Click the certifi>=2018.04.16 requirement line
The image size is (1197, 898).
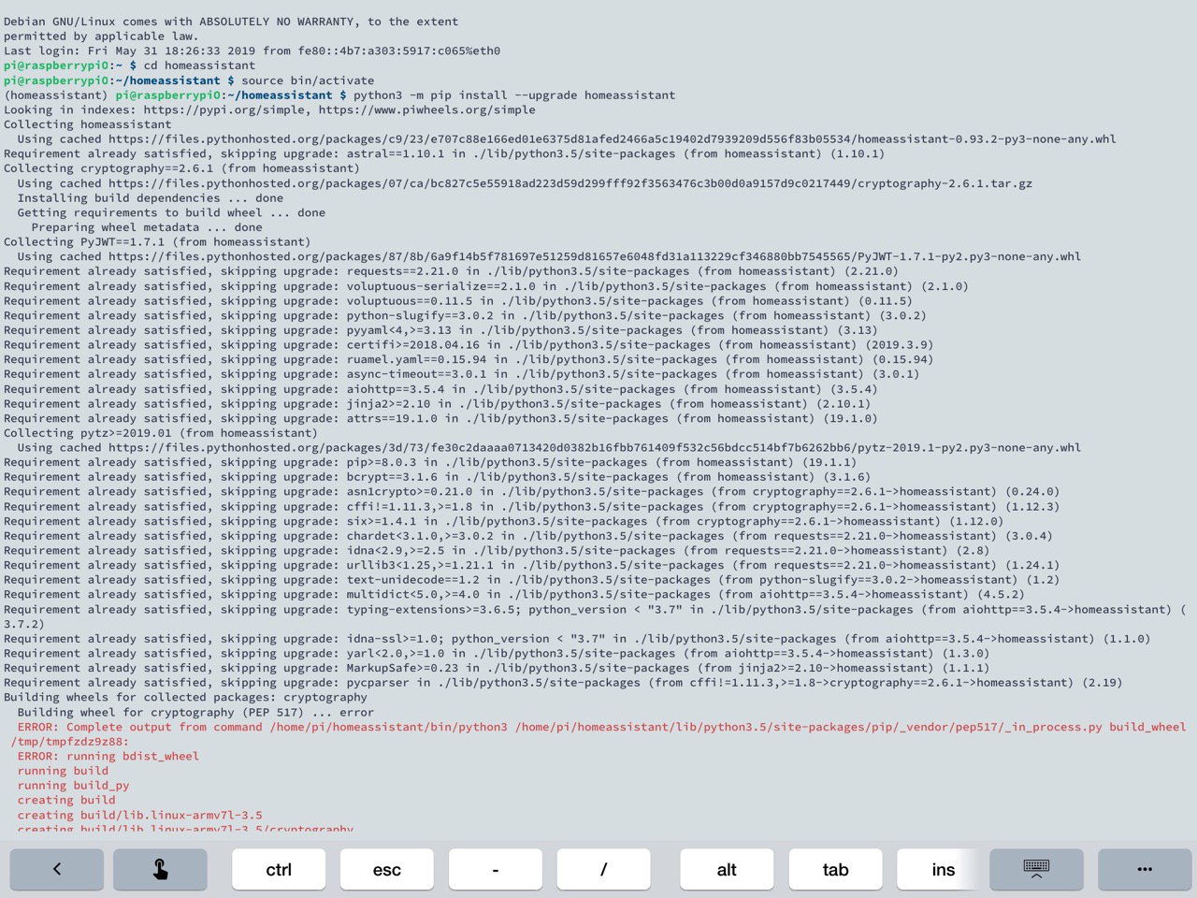click(x=469, y=344)
